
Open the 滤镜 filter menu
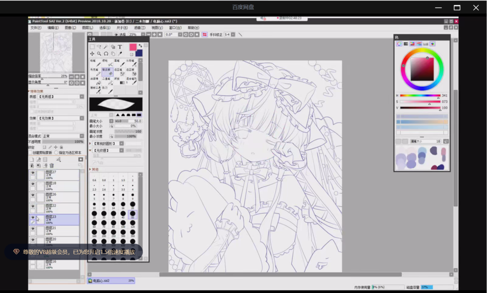(x=139, y=28)
